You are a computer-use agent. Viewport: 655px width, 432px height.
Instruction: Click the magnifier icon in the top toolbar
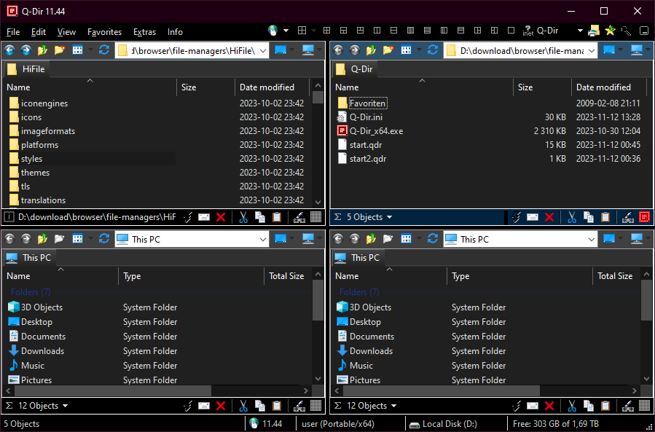coord(626,31)
